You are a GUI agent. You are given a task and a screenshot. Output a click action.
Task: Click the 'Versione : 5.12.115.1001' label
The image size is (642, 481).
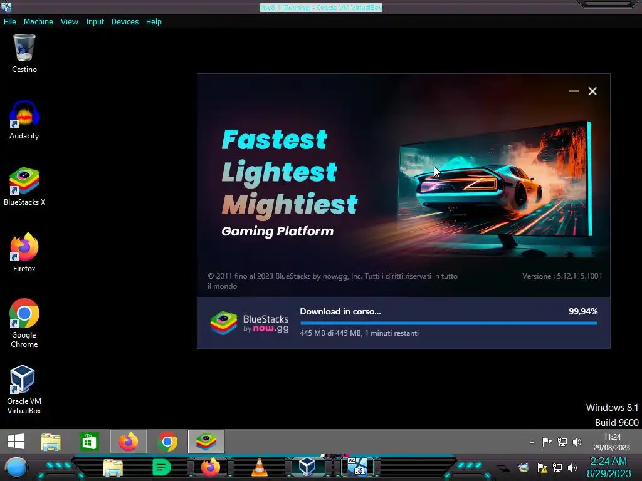pyautogui.click(x=562, y=276)
